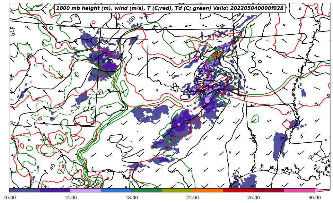Click the 14.00 colorbar tick label
Image resolution: width=333 pixels, height=203 pixels.
(71, 198)
